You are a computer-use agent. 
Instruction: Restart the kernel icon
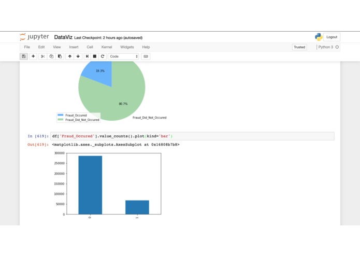(103, 56)
